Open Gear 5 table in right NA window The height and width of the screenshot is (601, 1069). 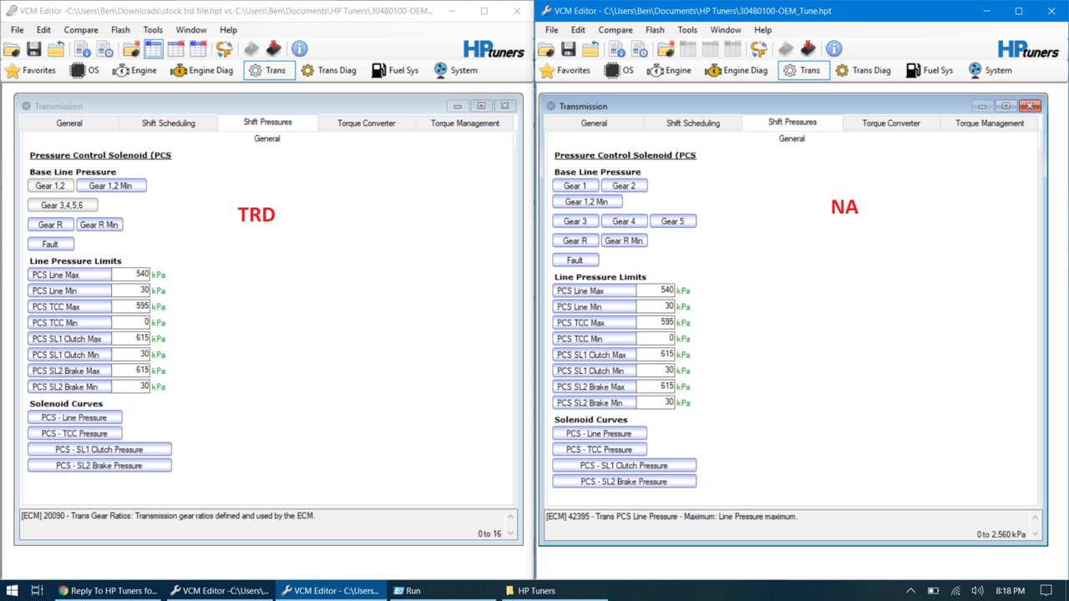point(673,221)
